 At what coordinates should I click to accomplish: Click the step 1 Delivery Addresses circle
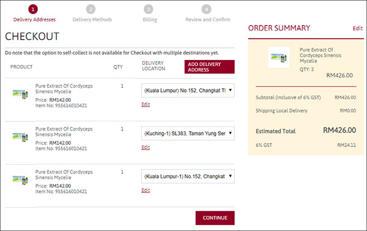click(x=33, y=9)
